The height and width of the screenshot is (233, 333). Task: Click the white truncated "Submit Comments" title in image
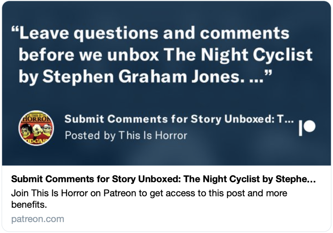point(179,119)
